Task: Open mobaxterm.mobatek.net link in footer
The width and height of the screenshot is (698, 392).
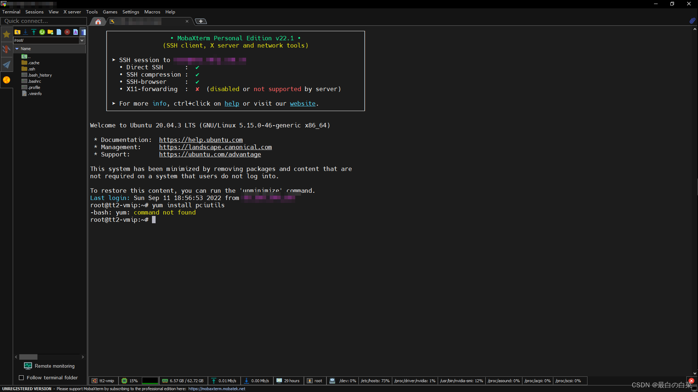Action: pyautogui.click(x=217, y=389)
